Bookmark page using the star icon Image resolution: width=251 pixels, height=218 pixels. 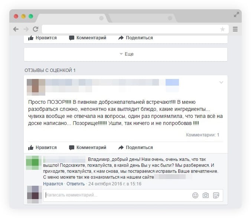tap(222, 29)
